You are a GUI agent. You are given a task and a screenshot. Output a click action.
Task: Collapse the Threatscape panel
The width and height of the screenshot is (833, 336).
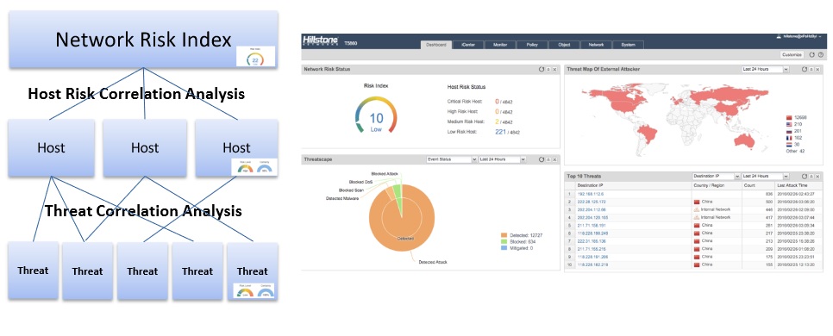548,159
